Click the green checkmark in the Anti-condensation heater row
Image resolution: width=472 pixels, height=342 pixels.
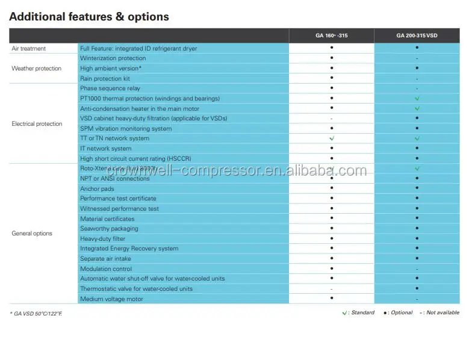[417, 108]
